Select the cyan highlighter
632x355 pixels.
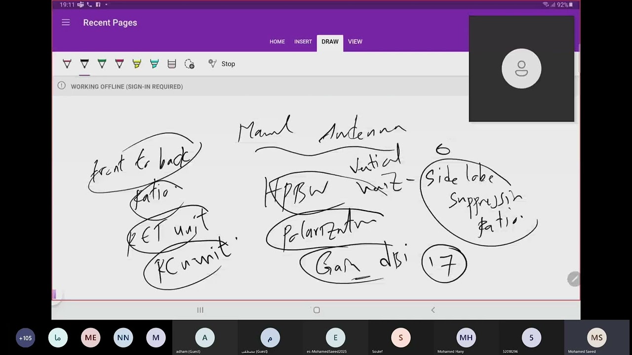pos(154,64)
